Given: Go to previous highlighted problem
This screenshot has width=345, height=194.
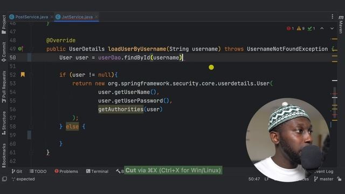Looking at the screenshot, I should coord(322,29).
